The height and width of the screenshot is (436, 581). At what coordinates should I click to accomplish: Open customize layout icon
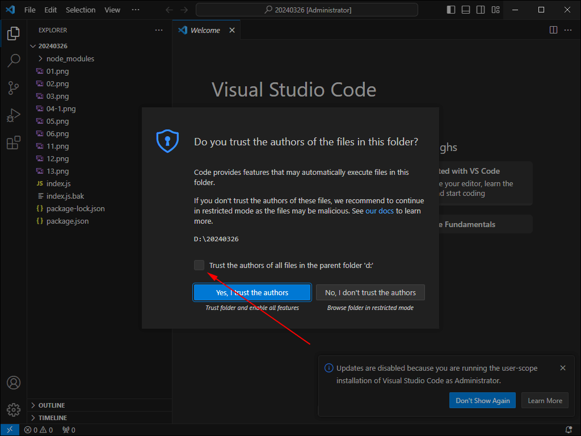pyautogui.click(x=495, y=10)
